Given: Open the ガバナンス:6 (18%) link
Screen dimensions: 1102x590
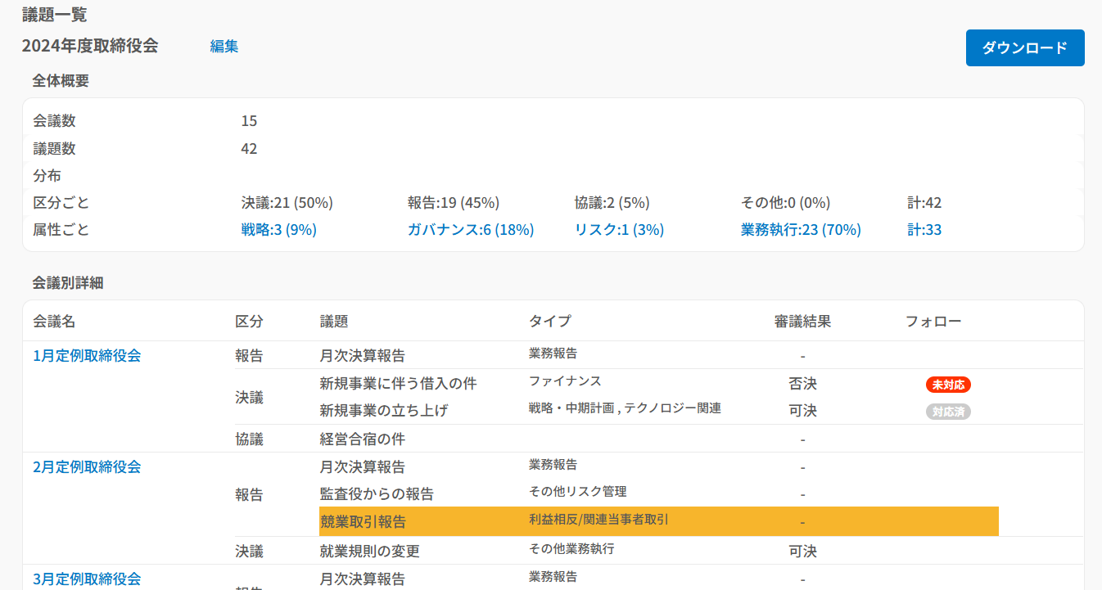Looking at the screenshot, I should (x=470, y=230).
